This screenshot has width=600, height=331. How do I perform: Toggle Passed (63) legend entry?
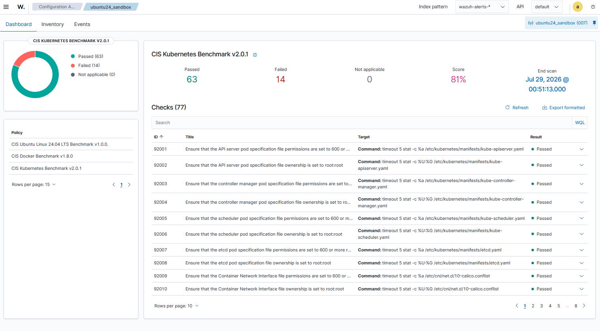click(87, 56)
